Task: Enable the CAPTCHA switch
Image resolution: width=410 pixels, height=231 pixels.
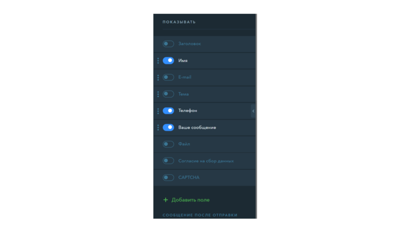Action: point(168,178)
